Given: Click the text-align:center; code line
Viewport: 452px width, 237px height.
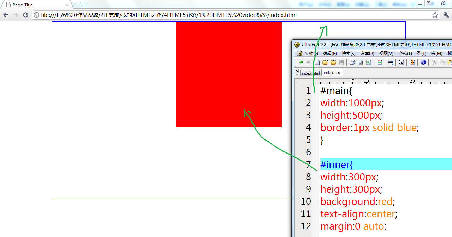Looking at the screenshot, I should tap(359, 214).
